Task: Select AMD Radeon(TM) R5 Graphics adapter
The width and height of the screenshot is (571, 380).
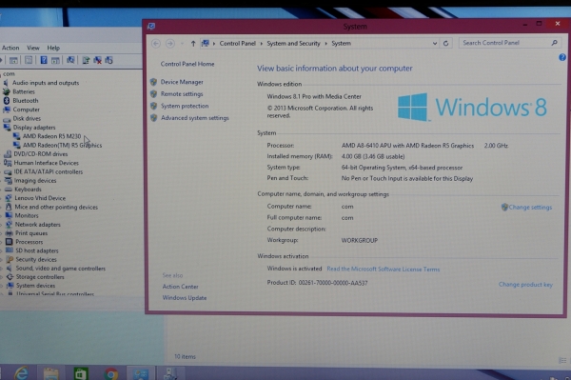Action: pyautogui.click(x=62, y=146)
